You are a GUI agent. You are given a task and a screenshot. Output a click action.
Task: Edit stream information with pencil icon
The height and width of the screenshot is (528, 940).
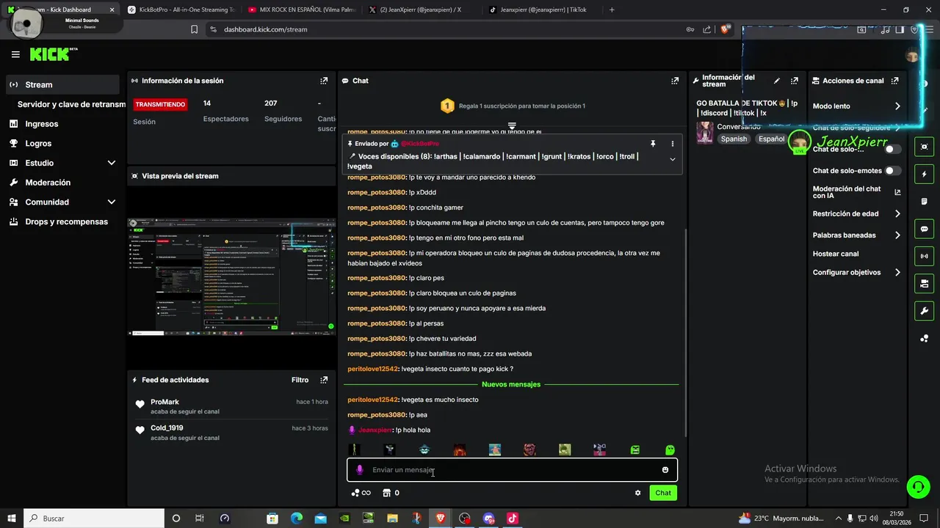click(777, 81)
